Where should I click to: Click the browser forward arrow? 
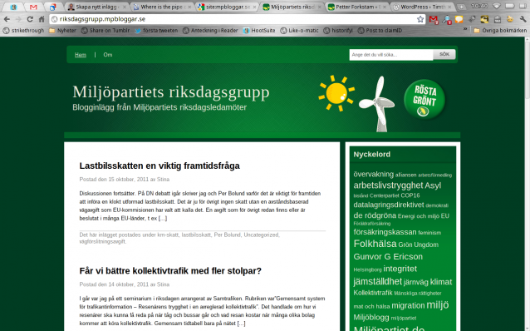[x=18, y=19]
